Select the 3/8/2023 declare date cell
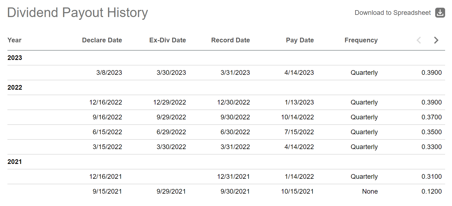This screenshot has width=452, height=206. click(x=109, y=73)
